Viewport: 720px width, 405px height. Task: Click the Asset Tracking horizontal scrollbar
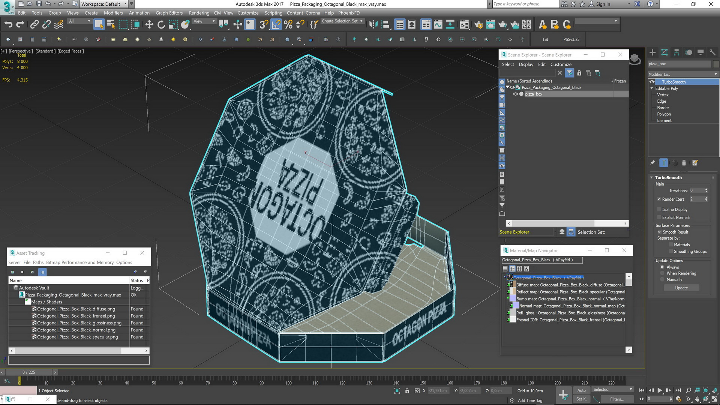click(x=67, y=351)
